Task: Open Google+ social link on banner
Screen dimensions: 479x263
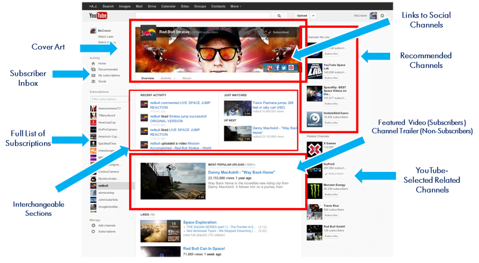Action: coord(270,68)
